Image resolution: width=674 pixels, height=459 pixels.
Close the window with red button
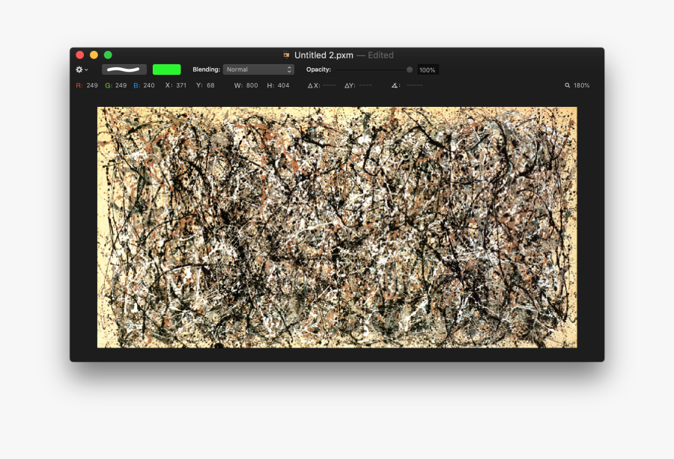tap(80, 55)
